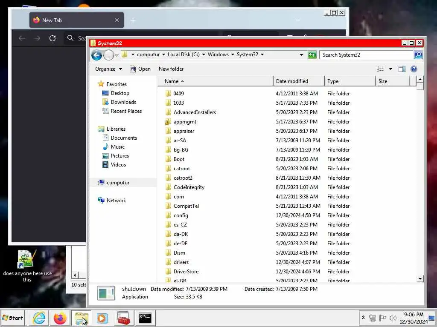
Task: Select the DriverStore folder
Action: [186, 272]
